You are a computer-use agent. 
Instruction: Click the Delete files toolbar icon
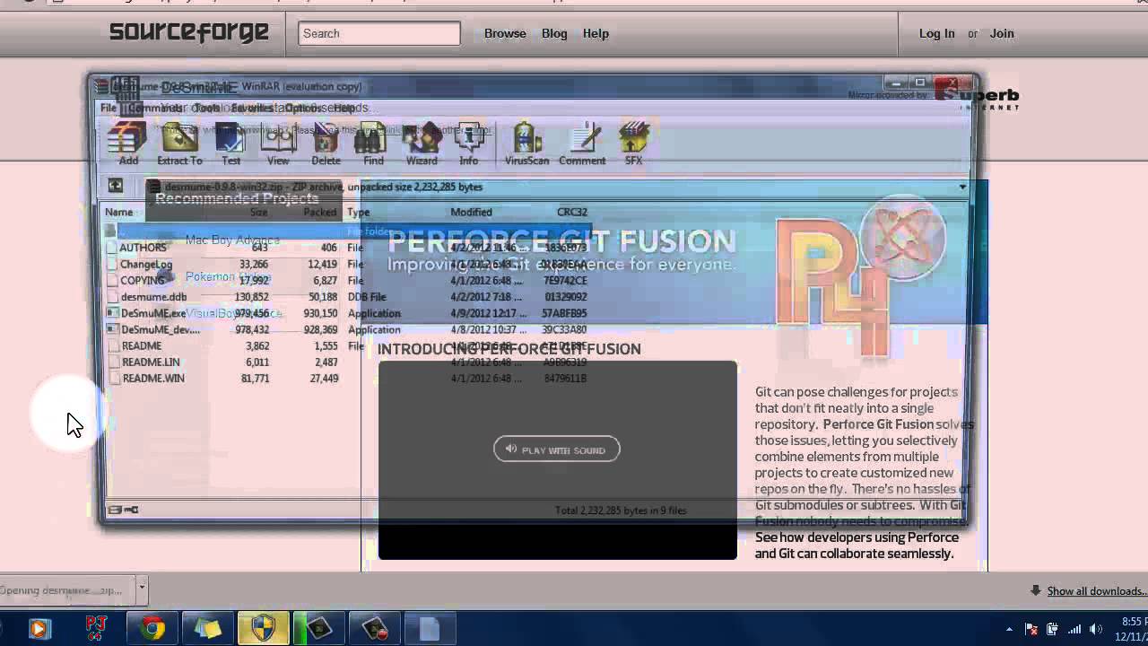coord(326,144)
